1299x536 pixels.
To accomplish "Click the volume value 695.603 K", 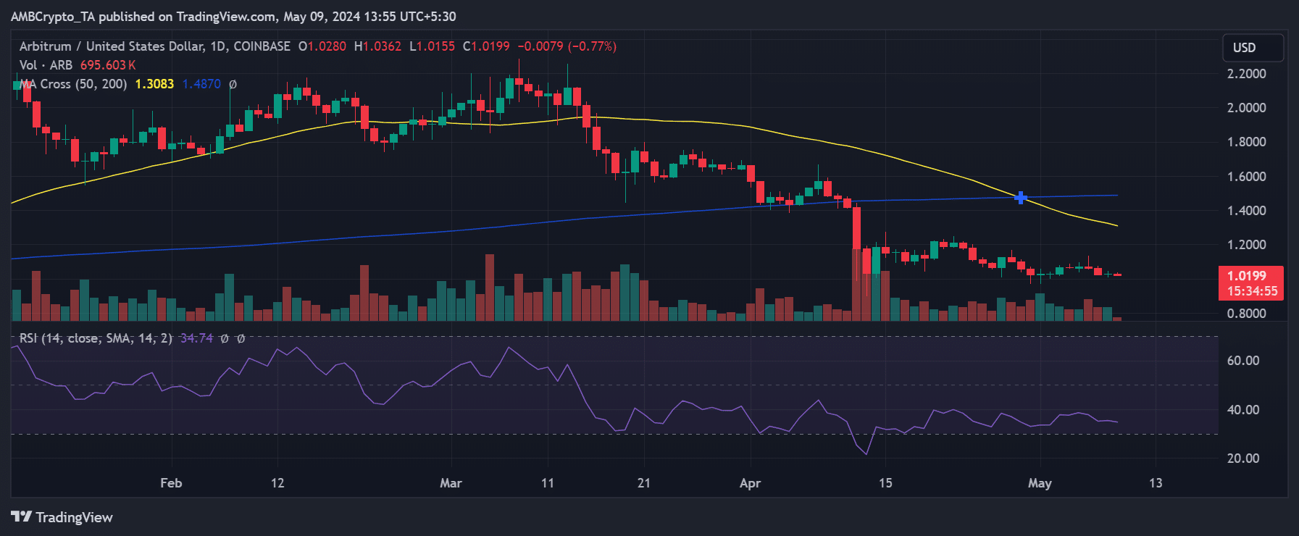I will [108, 65].
